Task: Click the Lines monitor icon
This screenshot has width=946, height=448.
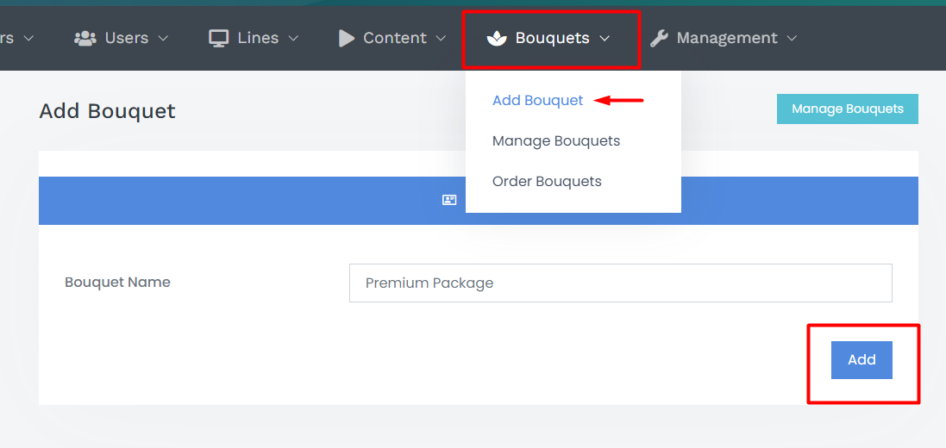Action: (x=218, y=38)
